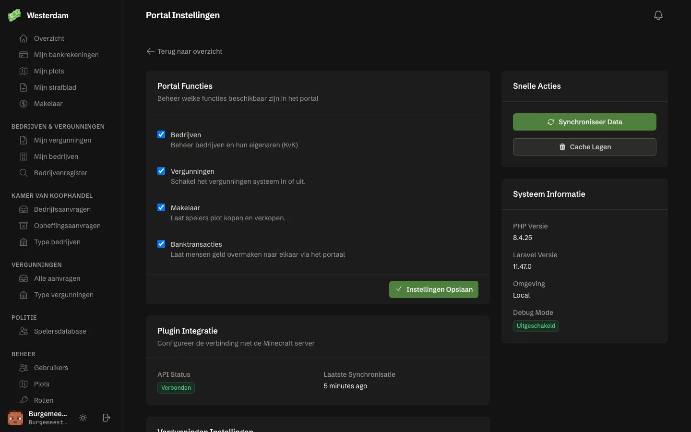Click the Mijn vergunningen document-check icon
Image resolution: width=691 pixels, height=432 pixels.
pos(24,140)
